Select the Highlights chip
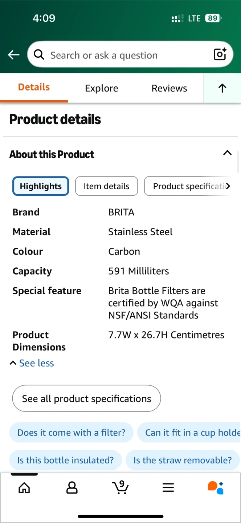241x523 pixels. coord(41,186)
